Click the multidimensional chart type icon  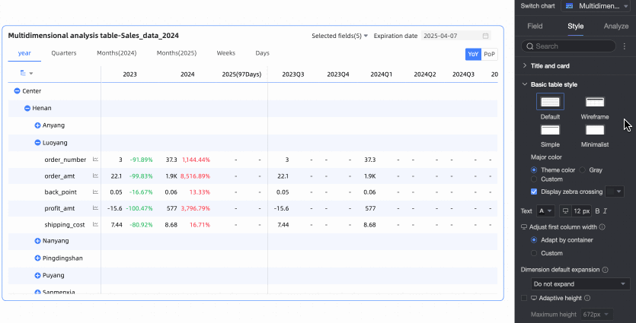coord(570,6)
